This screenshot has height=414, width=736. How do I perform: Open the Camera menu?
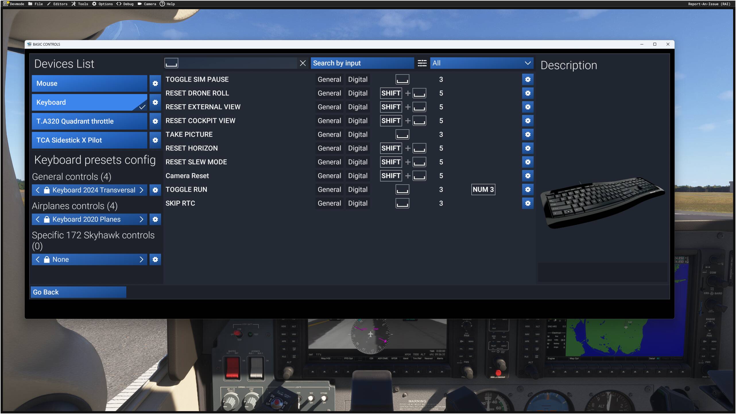(147, 4)
